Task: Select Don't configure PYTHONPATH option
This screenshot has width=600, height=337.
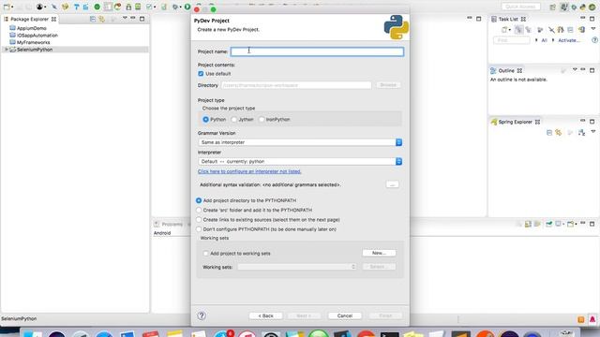Action: (199, 229)
